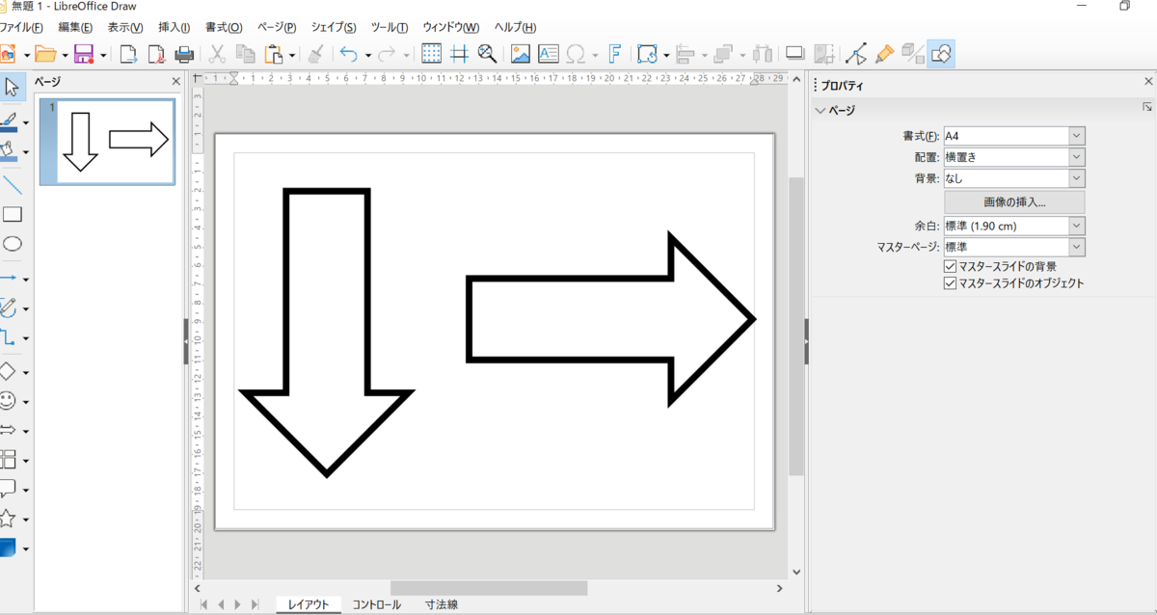
Task: Select the Stars and Banners tool
Action: [8, 518]
